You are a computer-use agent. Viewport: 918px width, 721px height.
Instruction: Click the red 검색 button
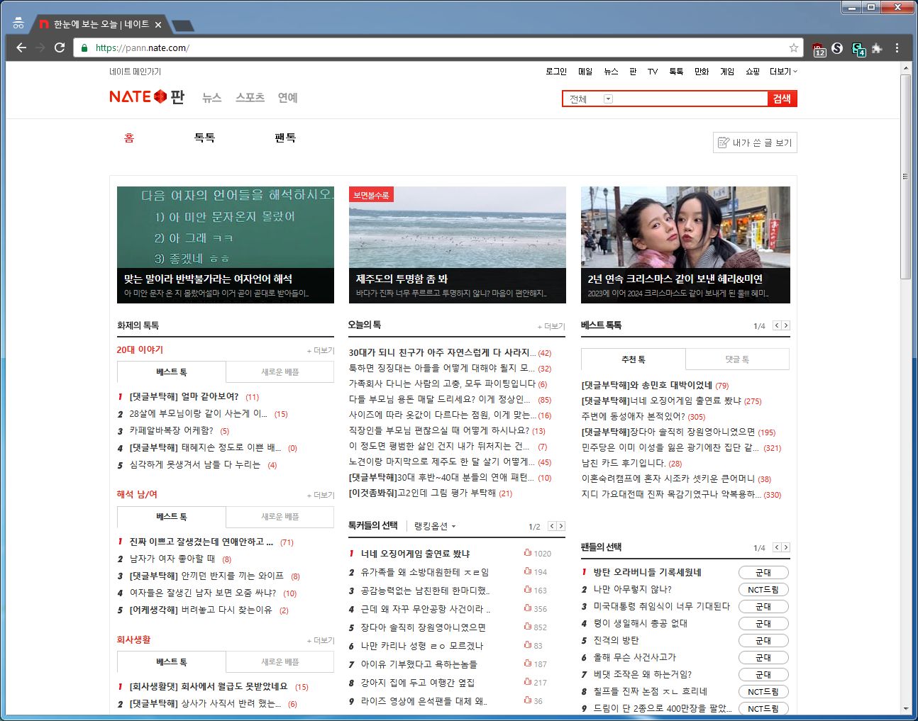tap(782, 99)
